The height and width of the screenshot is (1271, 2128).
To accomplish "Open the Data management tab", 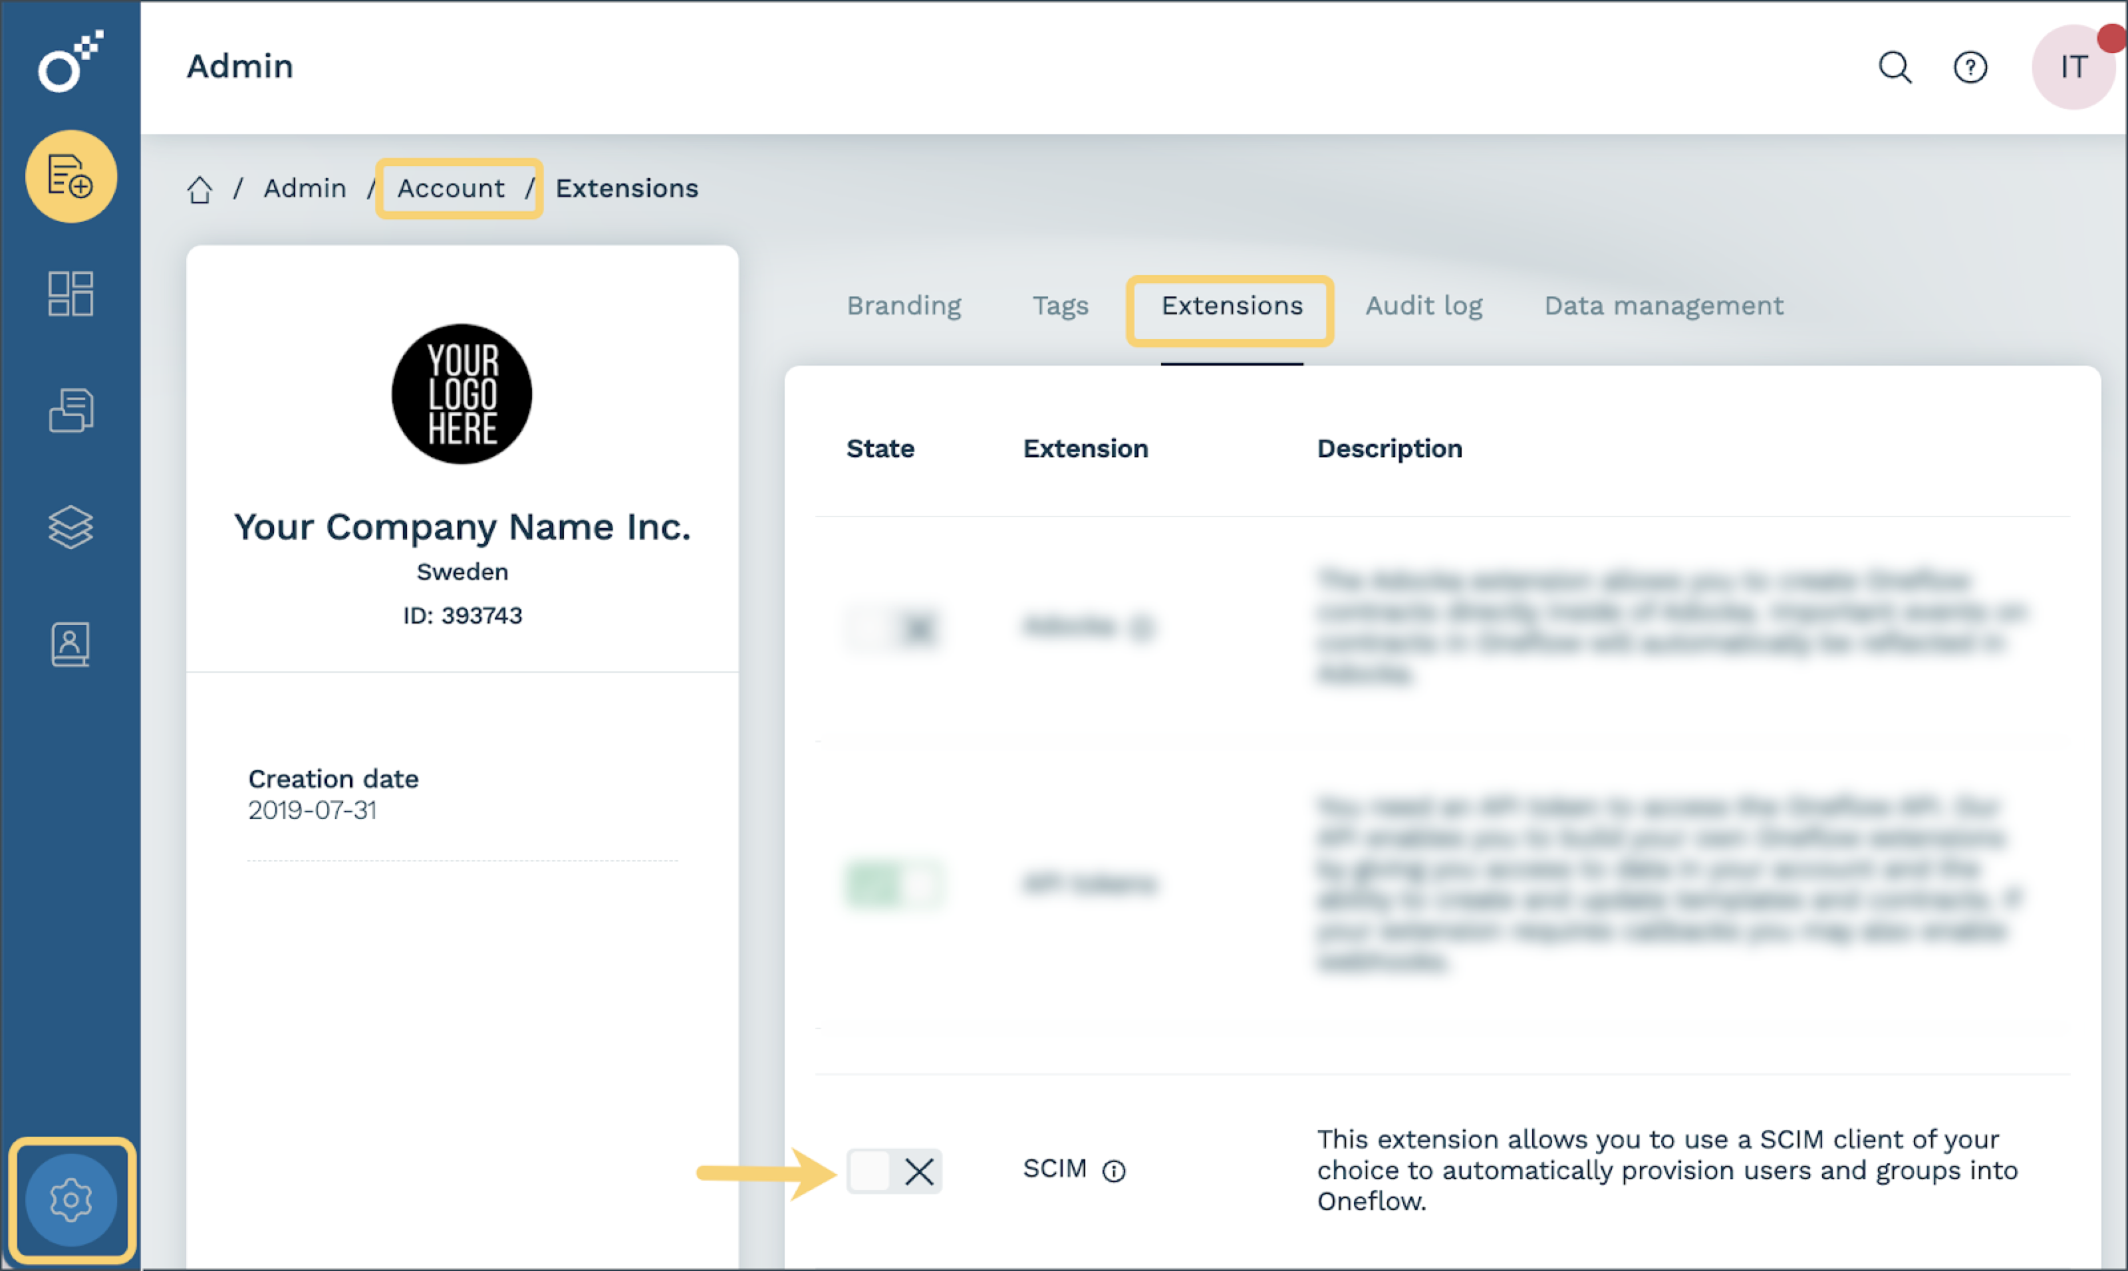I will coord(1662,306).
